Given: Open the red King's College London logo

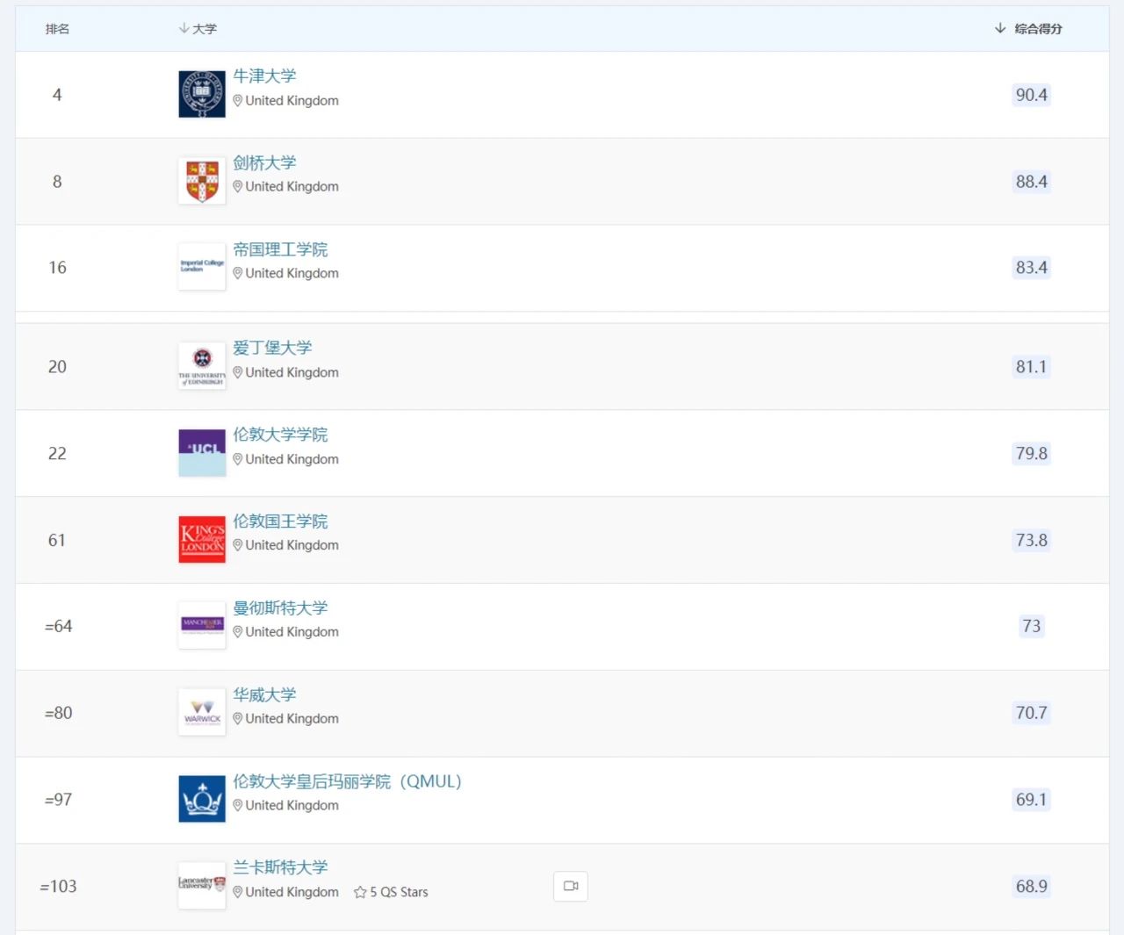Looking at the screenshot, I should point(202,539).
